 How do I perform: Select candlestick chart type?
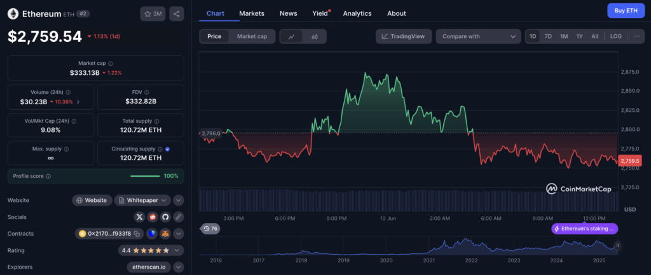point(315,36)
